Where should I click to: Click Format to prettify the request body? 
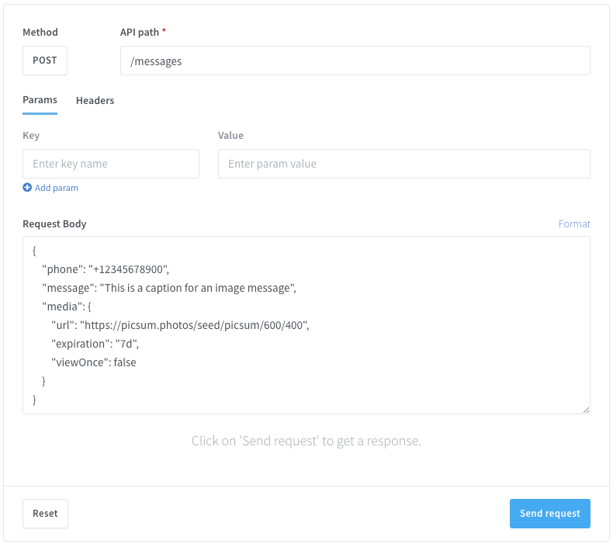pyautogui.click(x=574, y=223)
